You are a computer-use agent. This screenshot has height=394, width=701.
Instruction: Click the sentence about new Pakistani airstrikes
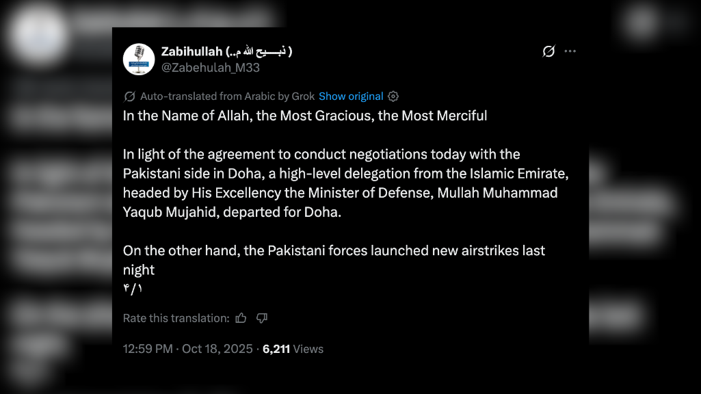[x=334, y=250]
